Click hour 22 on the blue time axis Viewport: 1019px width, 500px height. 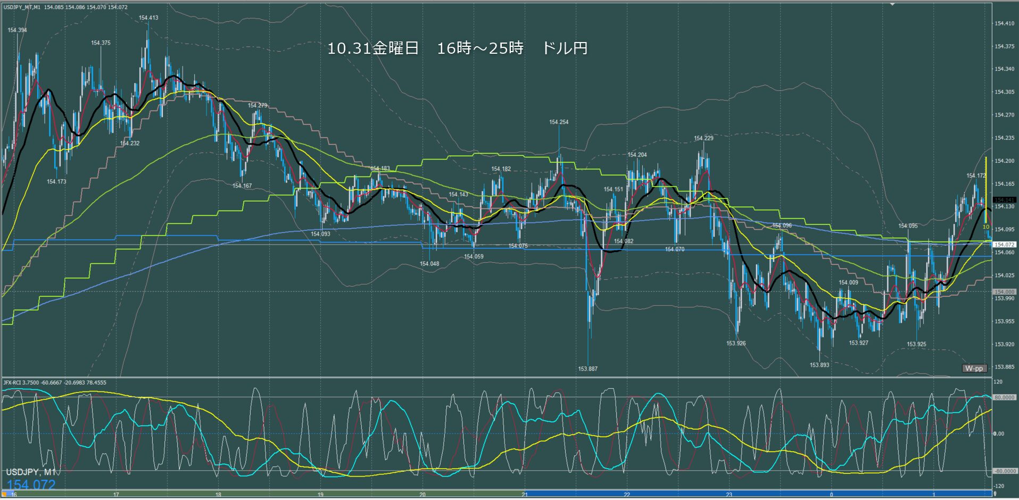coord(627,495)
